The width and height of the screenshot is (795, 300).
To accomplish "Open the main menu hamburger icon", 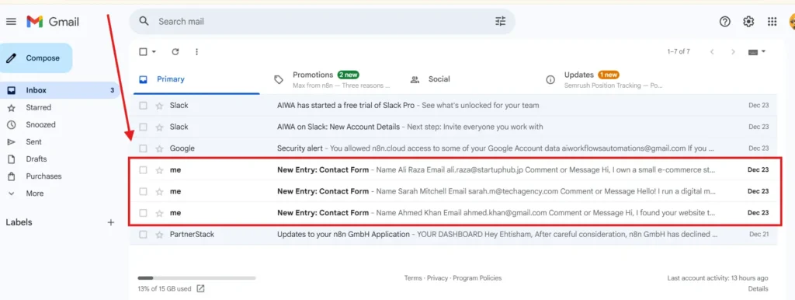I will point(11,21).
